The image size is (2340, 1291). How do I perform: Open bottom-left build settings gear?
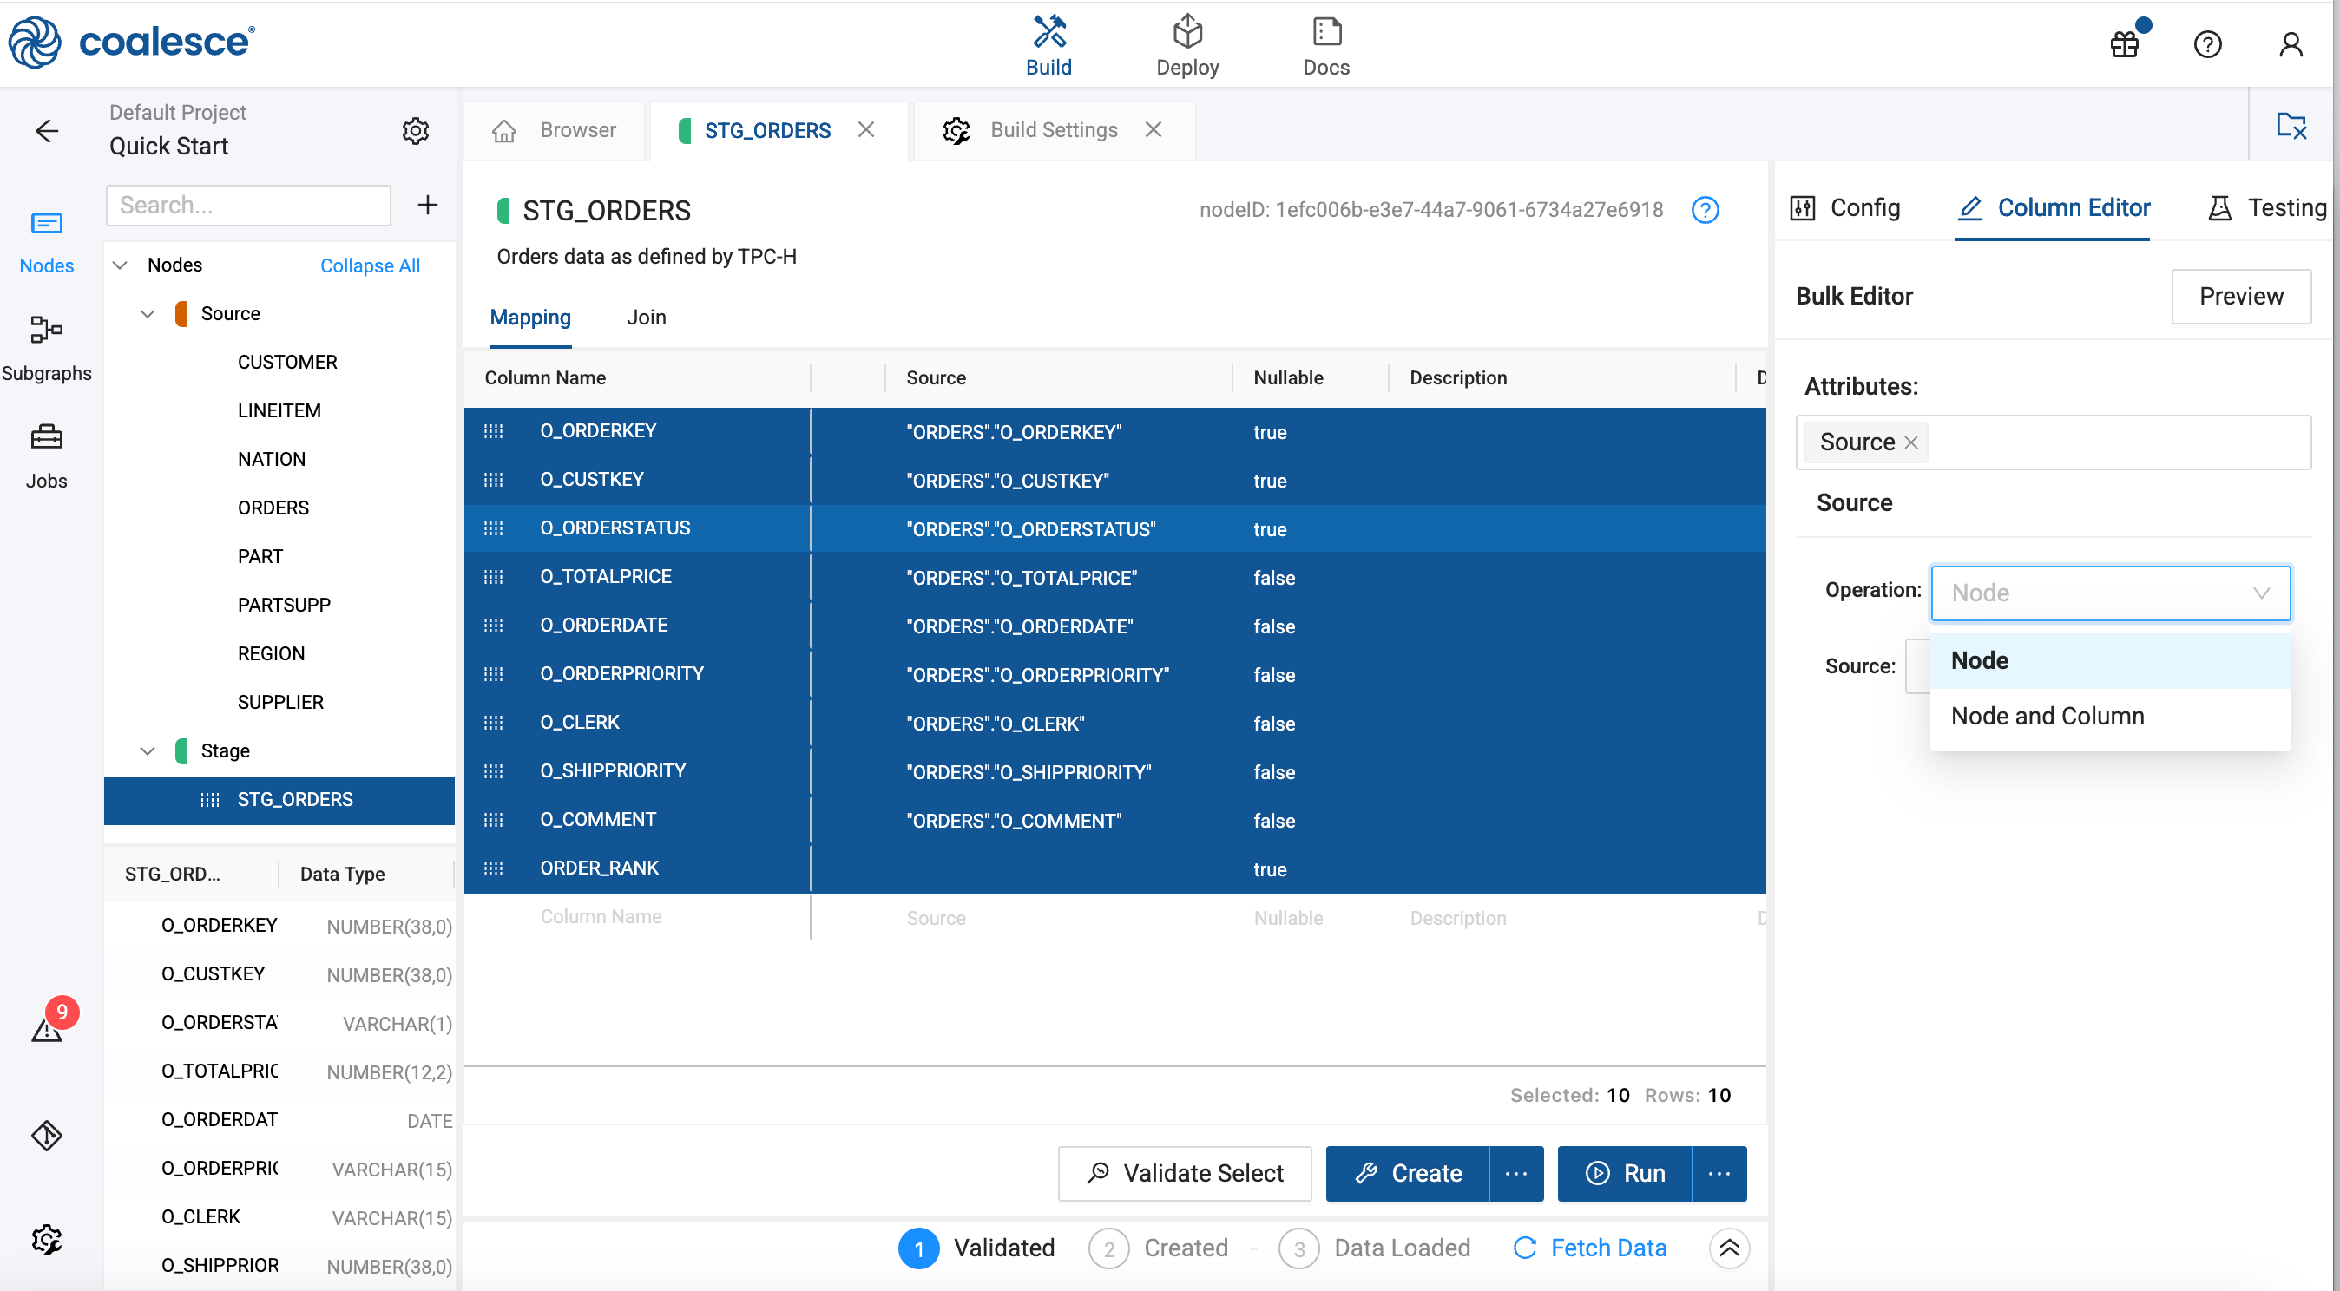[46, 1239]
